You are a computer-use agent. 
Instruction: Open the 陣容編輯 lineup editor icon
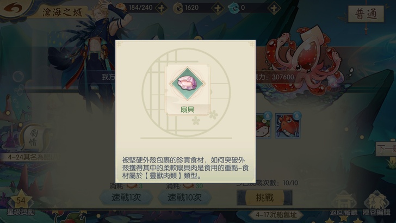pyautogui.click(x=376, y=204)
